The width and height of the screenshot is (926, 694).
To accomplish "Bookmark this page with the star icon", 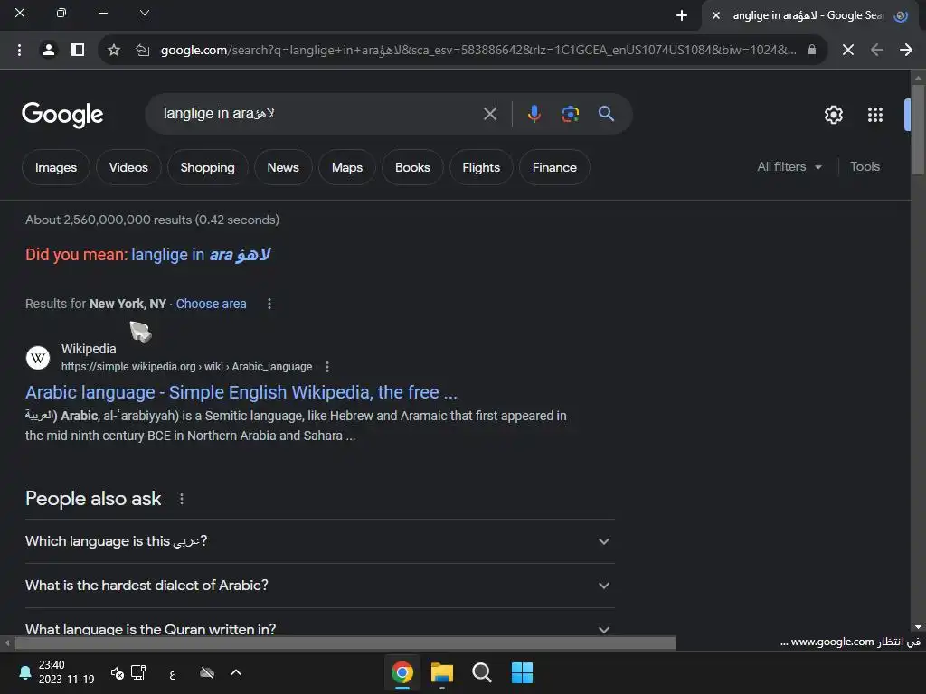I will pyautogui.click(x=114, y=51).
